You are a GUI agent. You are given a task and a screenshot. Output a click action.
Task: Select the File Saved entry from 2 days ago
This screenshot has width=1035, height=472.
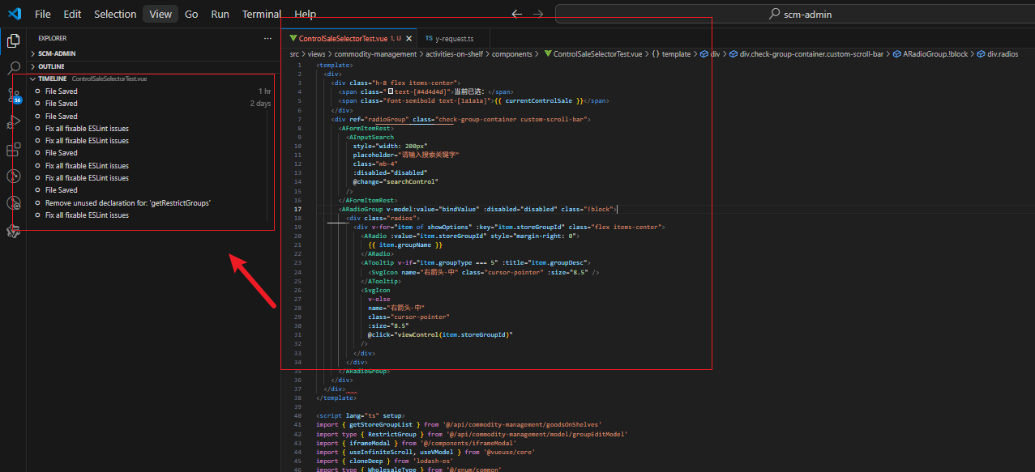(x=152, y=104)
